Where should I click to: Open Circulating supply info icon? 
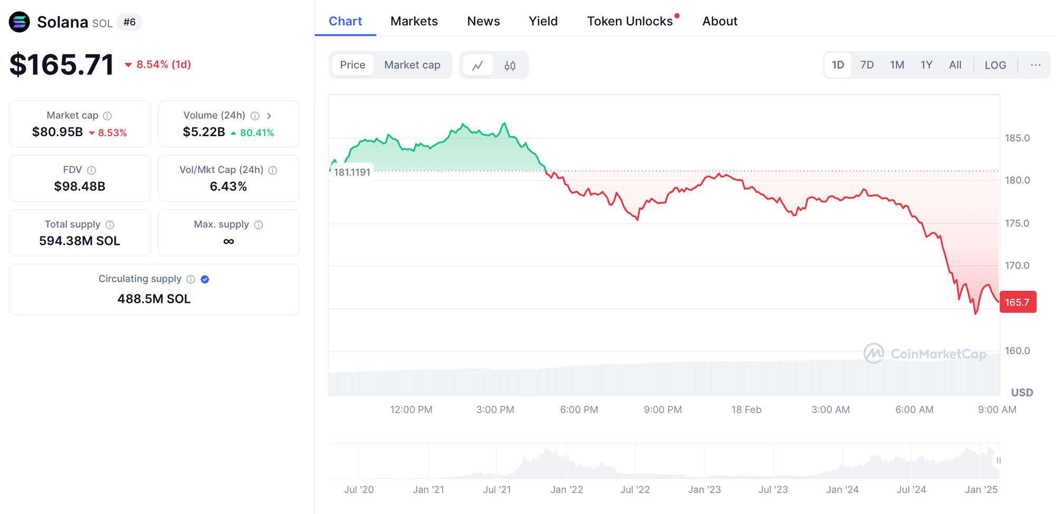(191, 279)
